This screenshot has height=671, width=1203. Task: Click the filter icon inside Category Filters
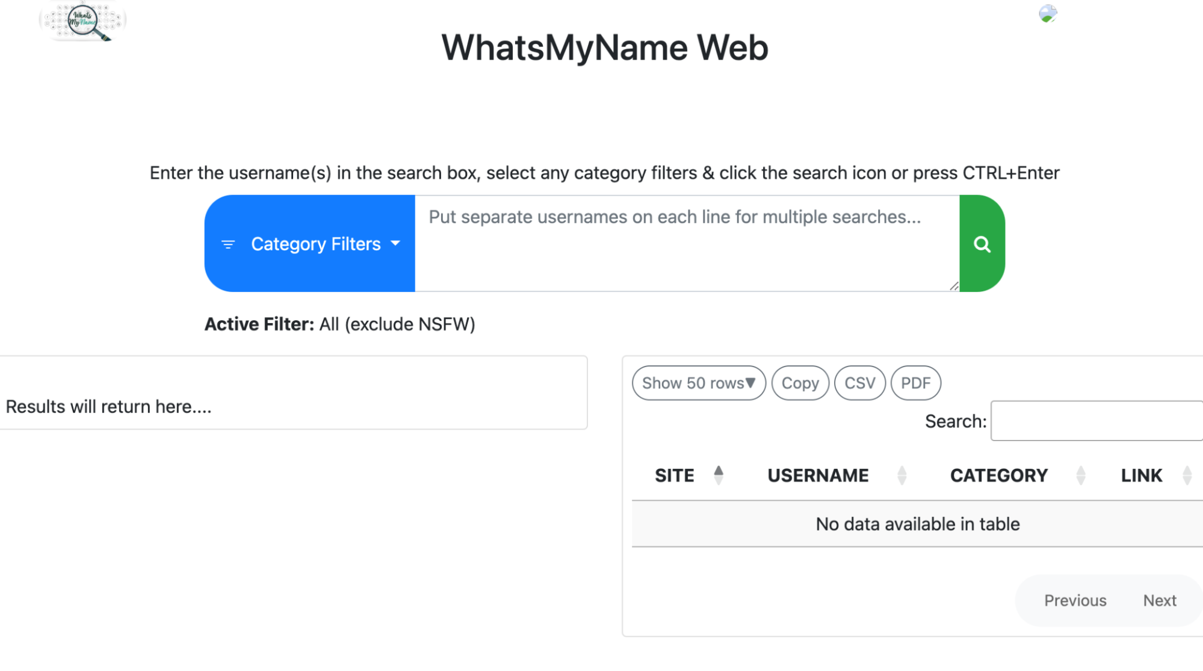[227, 244]
